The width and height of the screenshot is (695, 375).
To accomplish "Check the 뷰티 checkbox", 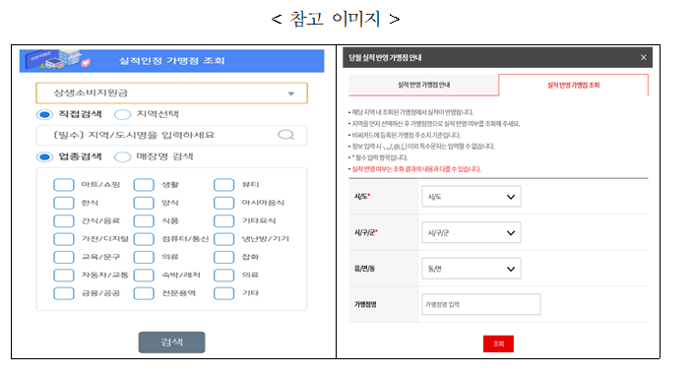I will (223, 185).
